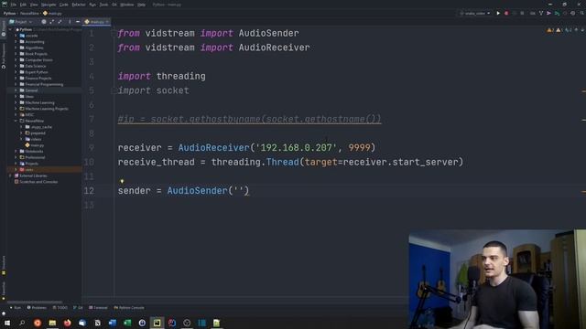
Task: Collapse all items in the Project panel
Action: pos(60,22)
